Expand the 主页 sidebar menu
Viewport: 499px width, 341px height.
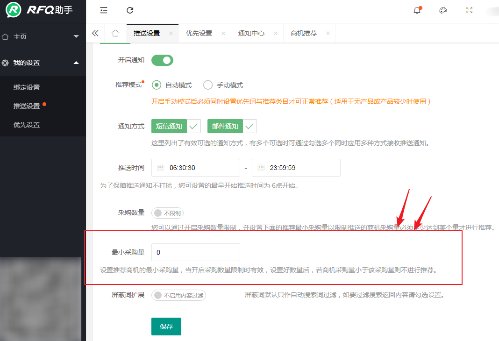[x=42, y=36]
